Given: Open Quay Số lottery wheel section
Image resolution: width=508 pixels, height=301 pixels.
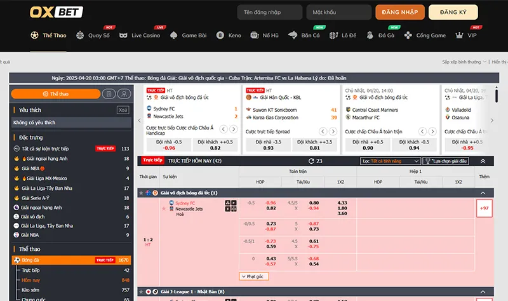Looking at the screenshot, I should tap(93, 36).
